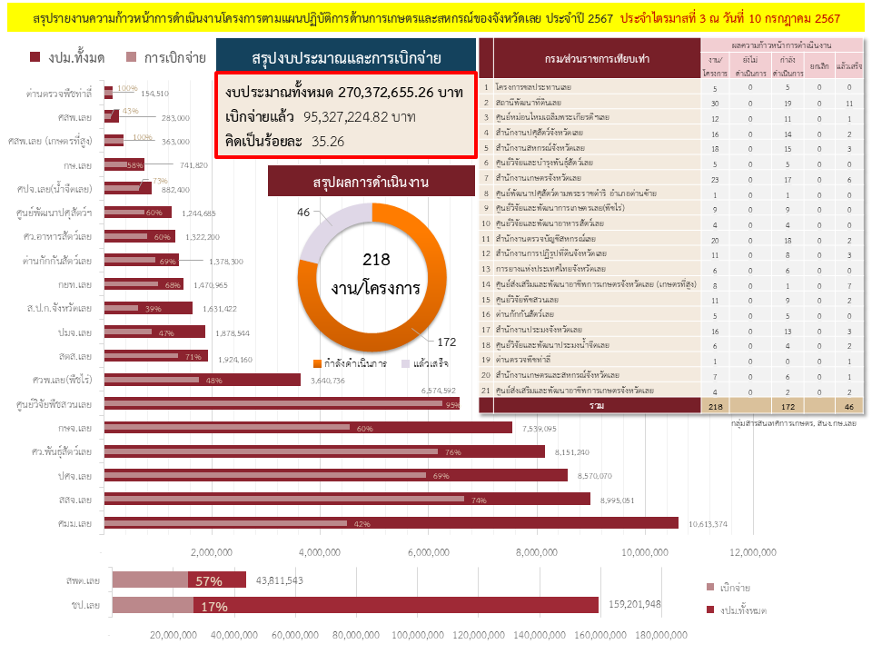
Task: Click the orange 'กำลังดำเนินการ' donut legend swatch
Action: pos(318,363)
